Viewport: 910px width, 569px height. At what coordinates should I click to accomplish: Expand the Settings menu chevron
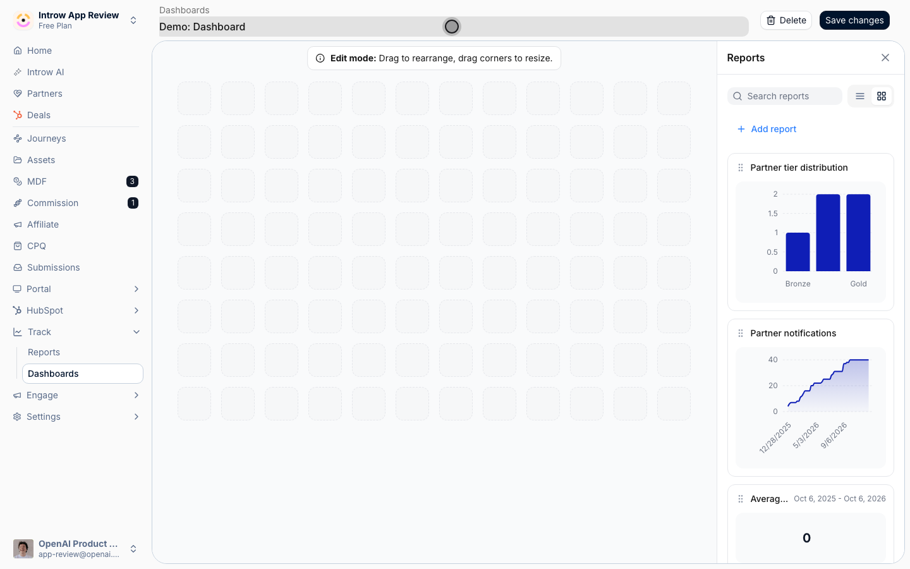(x=136, y=417)
